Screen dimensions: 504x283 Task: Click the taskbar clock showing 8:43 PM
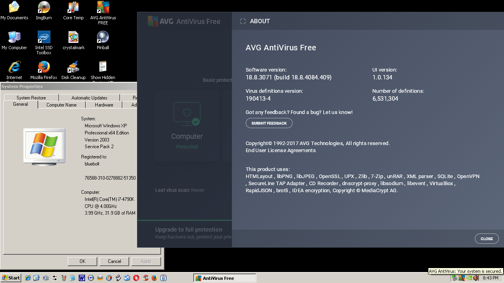[491, 278]
